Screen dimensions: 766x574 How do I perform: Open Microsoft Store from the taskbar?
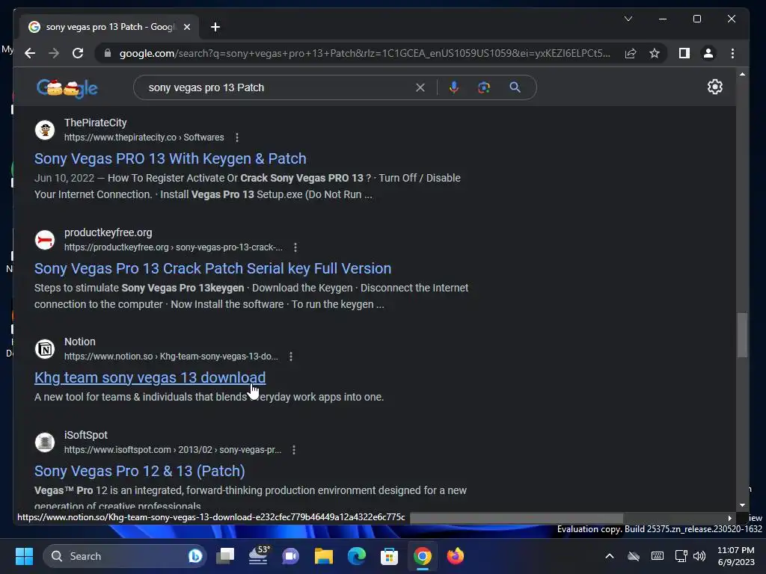(x=389, y=556)
